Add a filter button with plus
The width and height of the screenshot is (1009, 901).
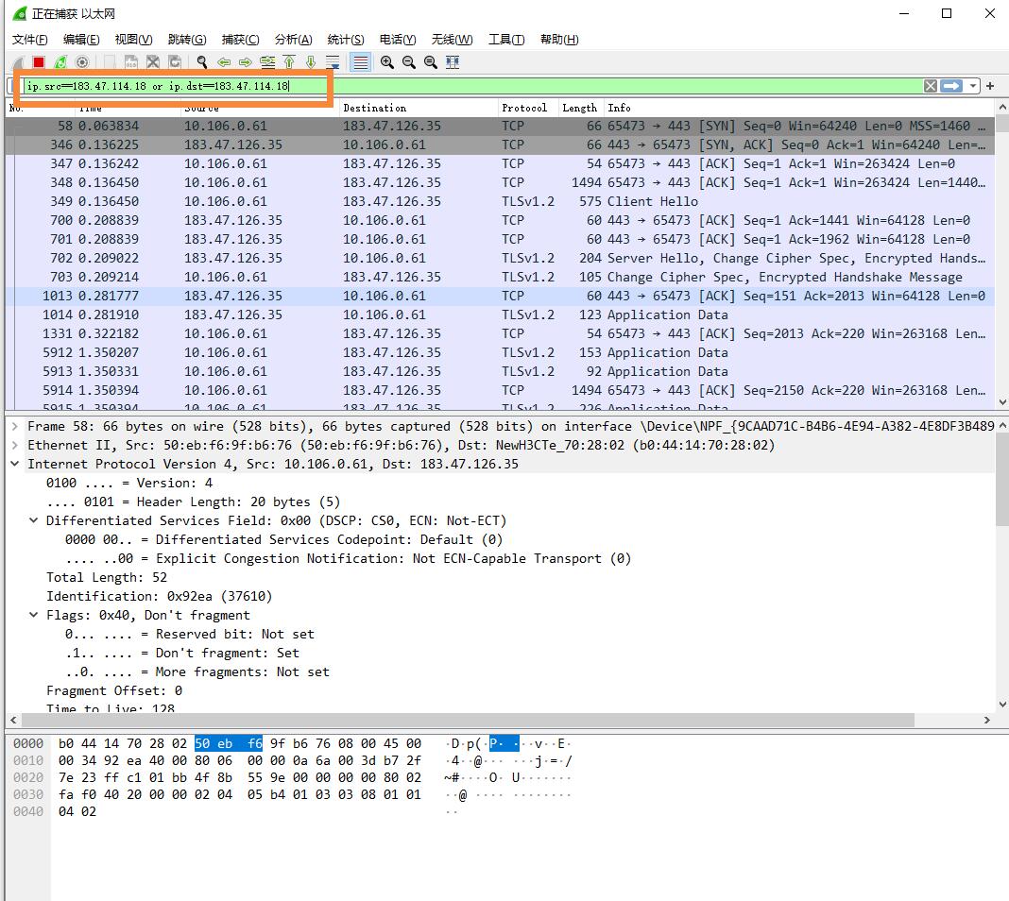[990, 86]
